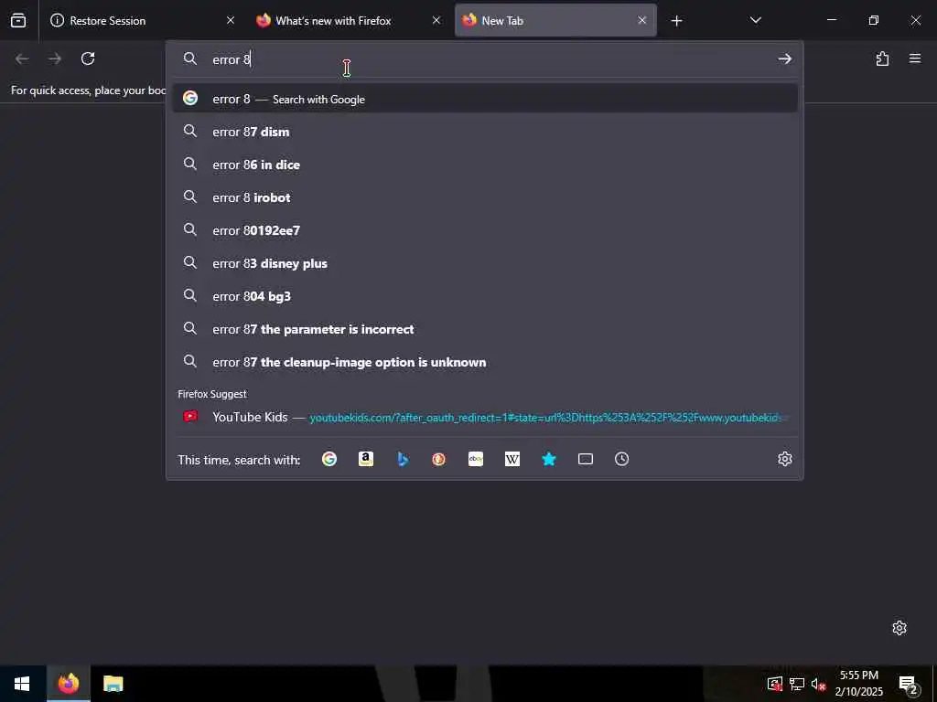
Task: Expand the list all tabs chevron
Action: [755, 21]
